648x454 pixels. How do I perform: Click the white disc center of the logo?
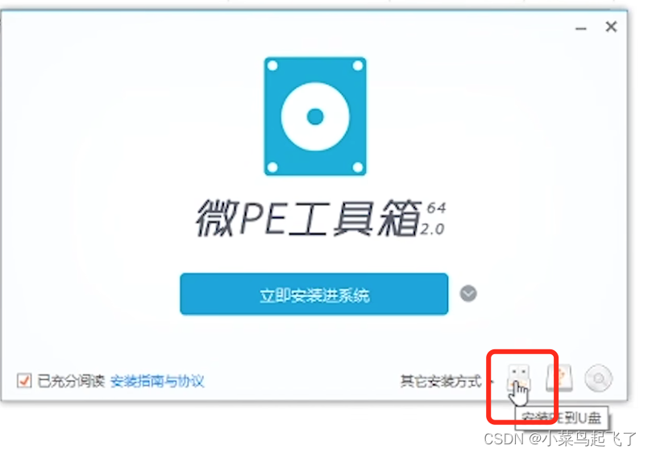[315, 117]
